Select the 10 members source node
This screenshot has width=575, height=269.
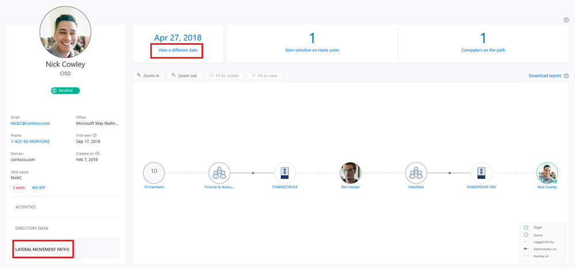click(154, 173)
